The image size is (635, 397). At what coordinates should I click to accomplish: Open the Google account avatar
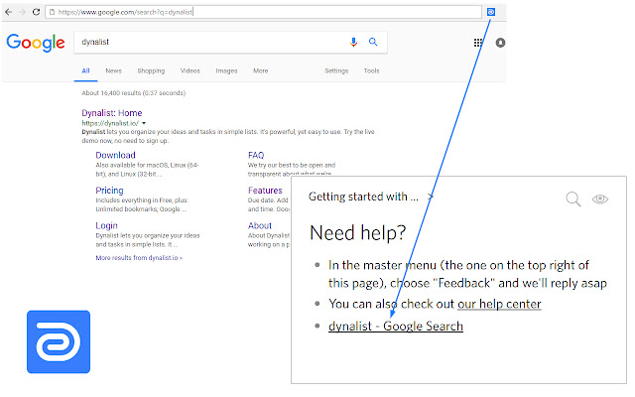[500, 43]
